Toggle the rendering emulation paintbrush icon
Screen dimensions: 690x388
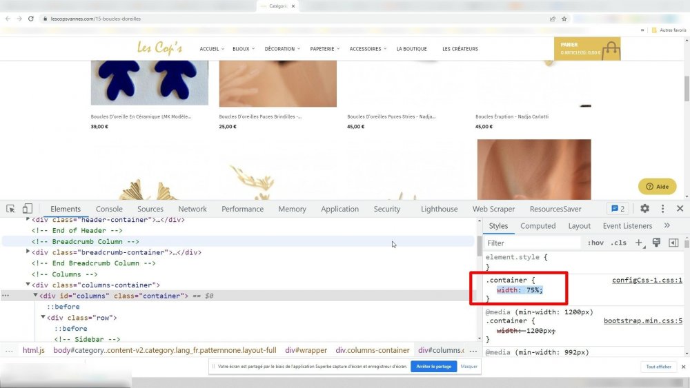point(656,243)
